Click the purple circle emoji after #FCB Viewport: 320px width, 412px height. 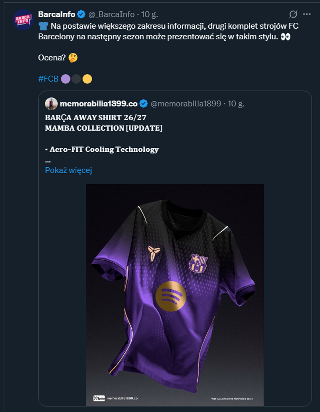[66, 79]
